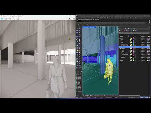
Task: Open color swatch of Lights layer
Action: click(x=133, y=51)
